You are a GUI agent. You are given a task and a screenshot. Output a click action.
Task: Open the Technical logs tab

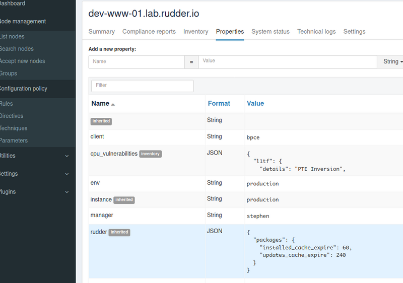[316, 32]
